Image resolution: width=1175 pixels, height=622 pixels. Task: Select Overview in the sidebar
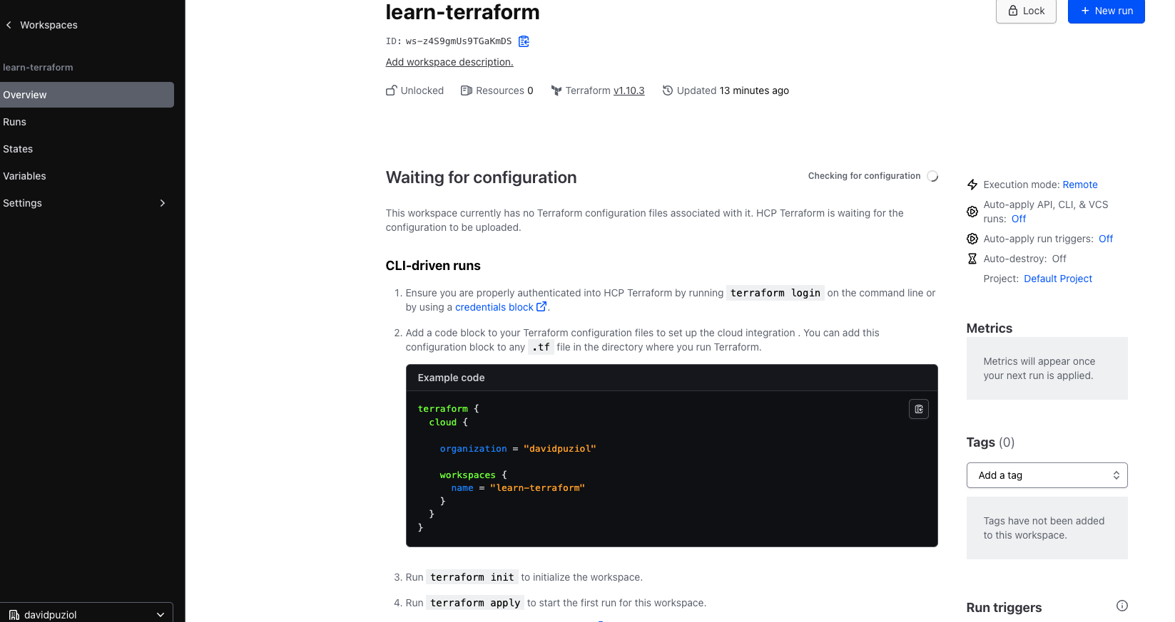click(87, 95)
